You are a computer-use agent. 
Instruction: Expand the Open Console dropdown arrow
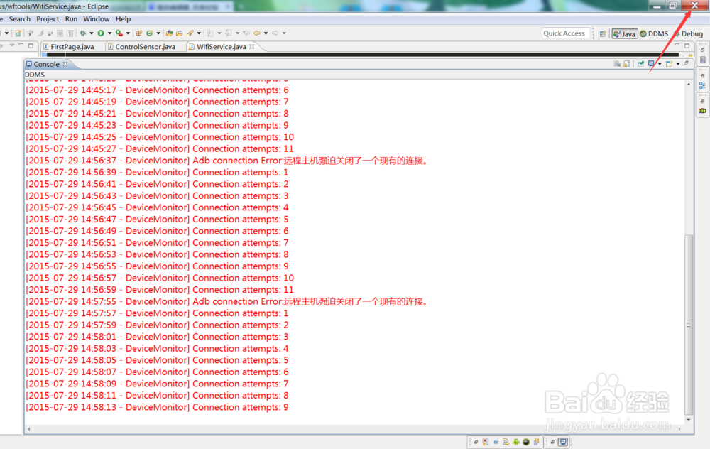[x=678, y=63]
